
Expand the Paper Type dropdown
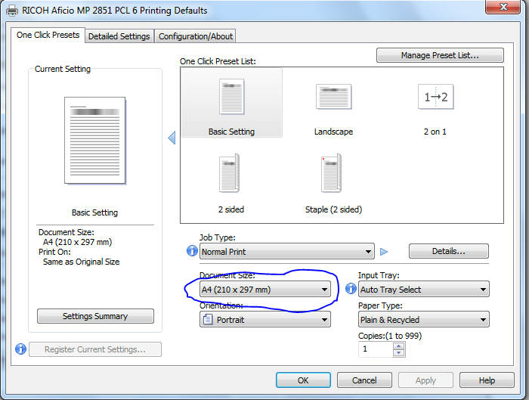pyautogui.click(x=423, y=320)
